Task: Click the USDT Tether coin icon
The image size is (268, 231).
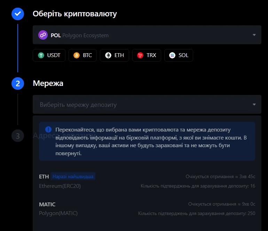Action: pos(41,55)
